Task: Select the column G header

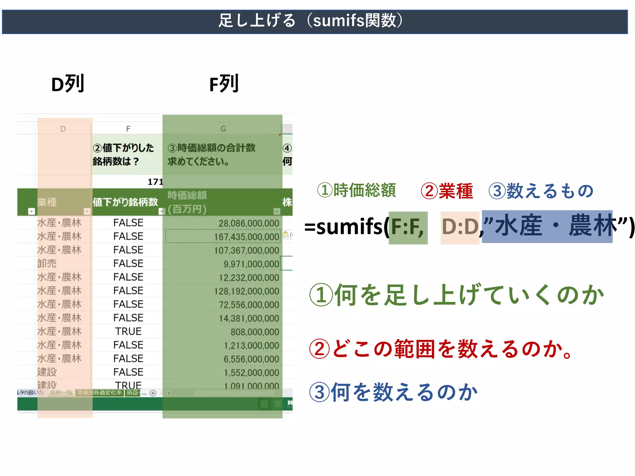Action: [223, 129]
